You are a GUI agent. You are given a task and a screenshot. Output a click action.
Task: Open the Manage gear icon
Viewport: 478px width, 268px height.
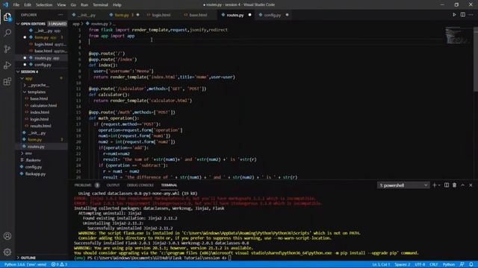coord(7,252)
